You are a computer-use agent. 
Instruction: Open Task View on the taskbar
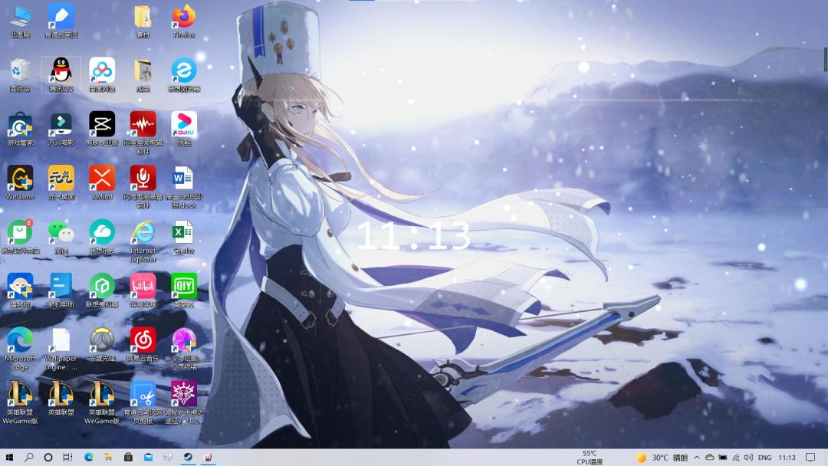[x=67, y=457]
